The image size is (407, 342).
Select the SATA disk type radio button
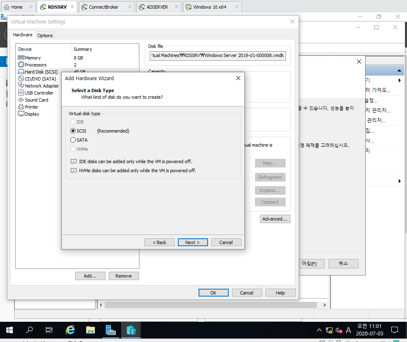click(73, 140)
